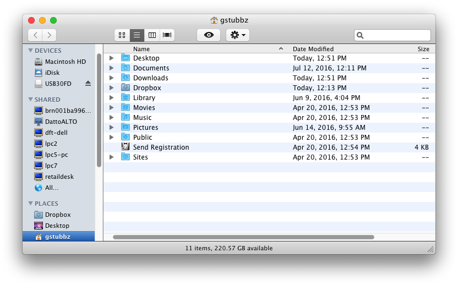
Task: Select the Public folder icon
Action: point(126,137)
